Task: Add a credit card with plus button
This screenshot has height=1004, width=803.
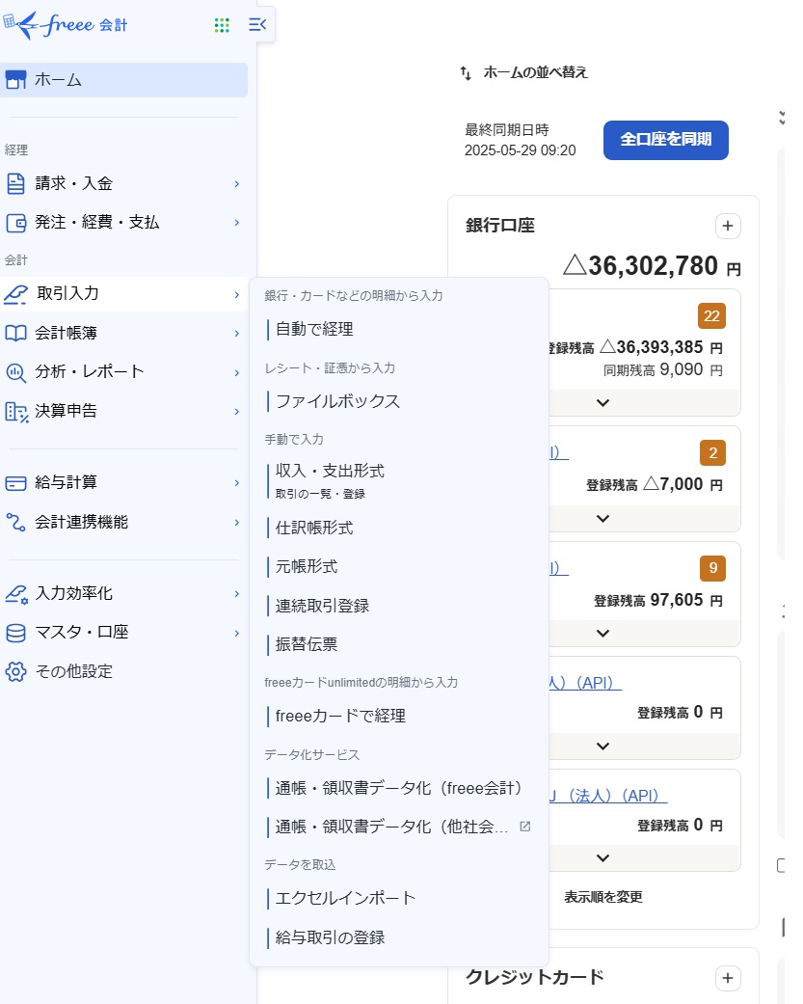Action: pos(728,978)
